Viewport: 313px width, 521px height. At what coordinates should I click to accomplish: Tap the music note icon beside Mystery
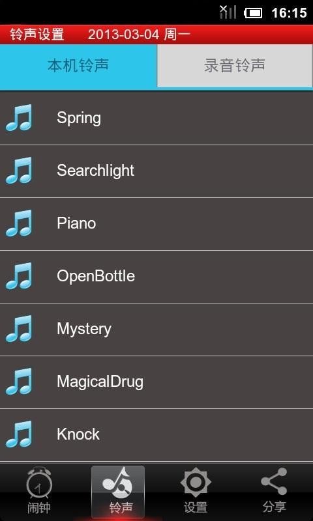(19, 329)
